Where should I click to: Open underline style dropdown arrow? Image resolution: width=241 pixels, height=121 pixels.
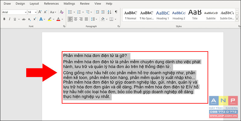click(19, 19)
